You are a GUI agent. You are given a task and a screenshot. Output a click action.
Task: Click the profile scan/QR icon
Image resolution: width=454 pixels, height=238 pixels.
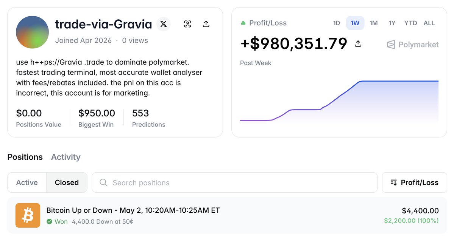[188, 24]
